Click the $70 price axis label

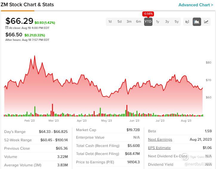209,80
